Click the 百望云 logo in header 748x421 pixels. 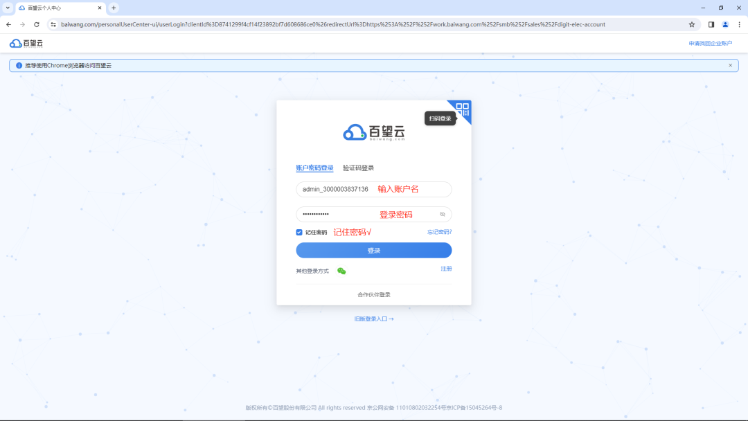click(x=26, y=44)
